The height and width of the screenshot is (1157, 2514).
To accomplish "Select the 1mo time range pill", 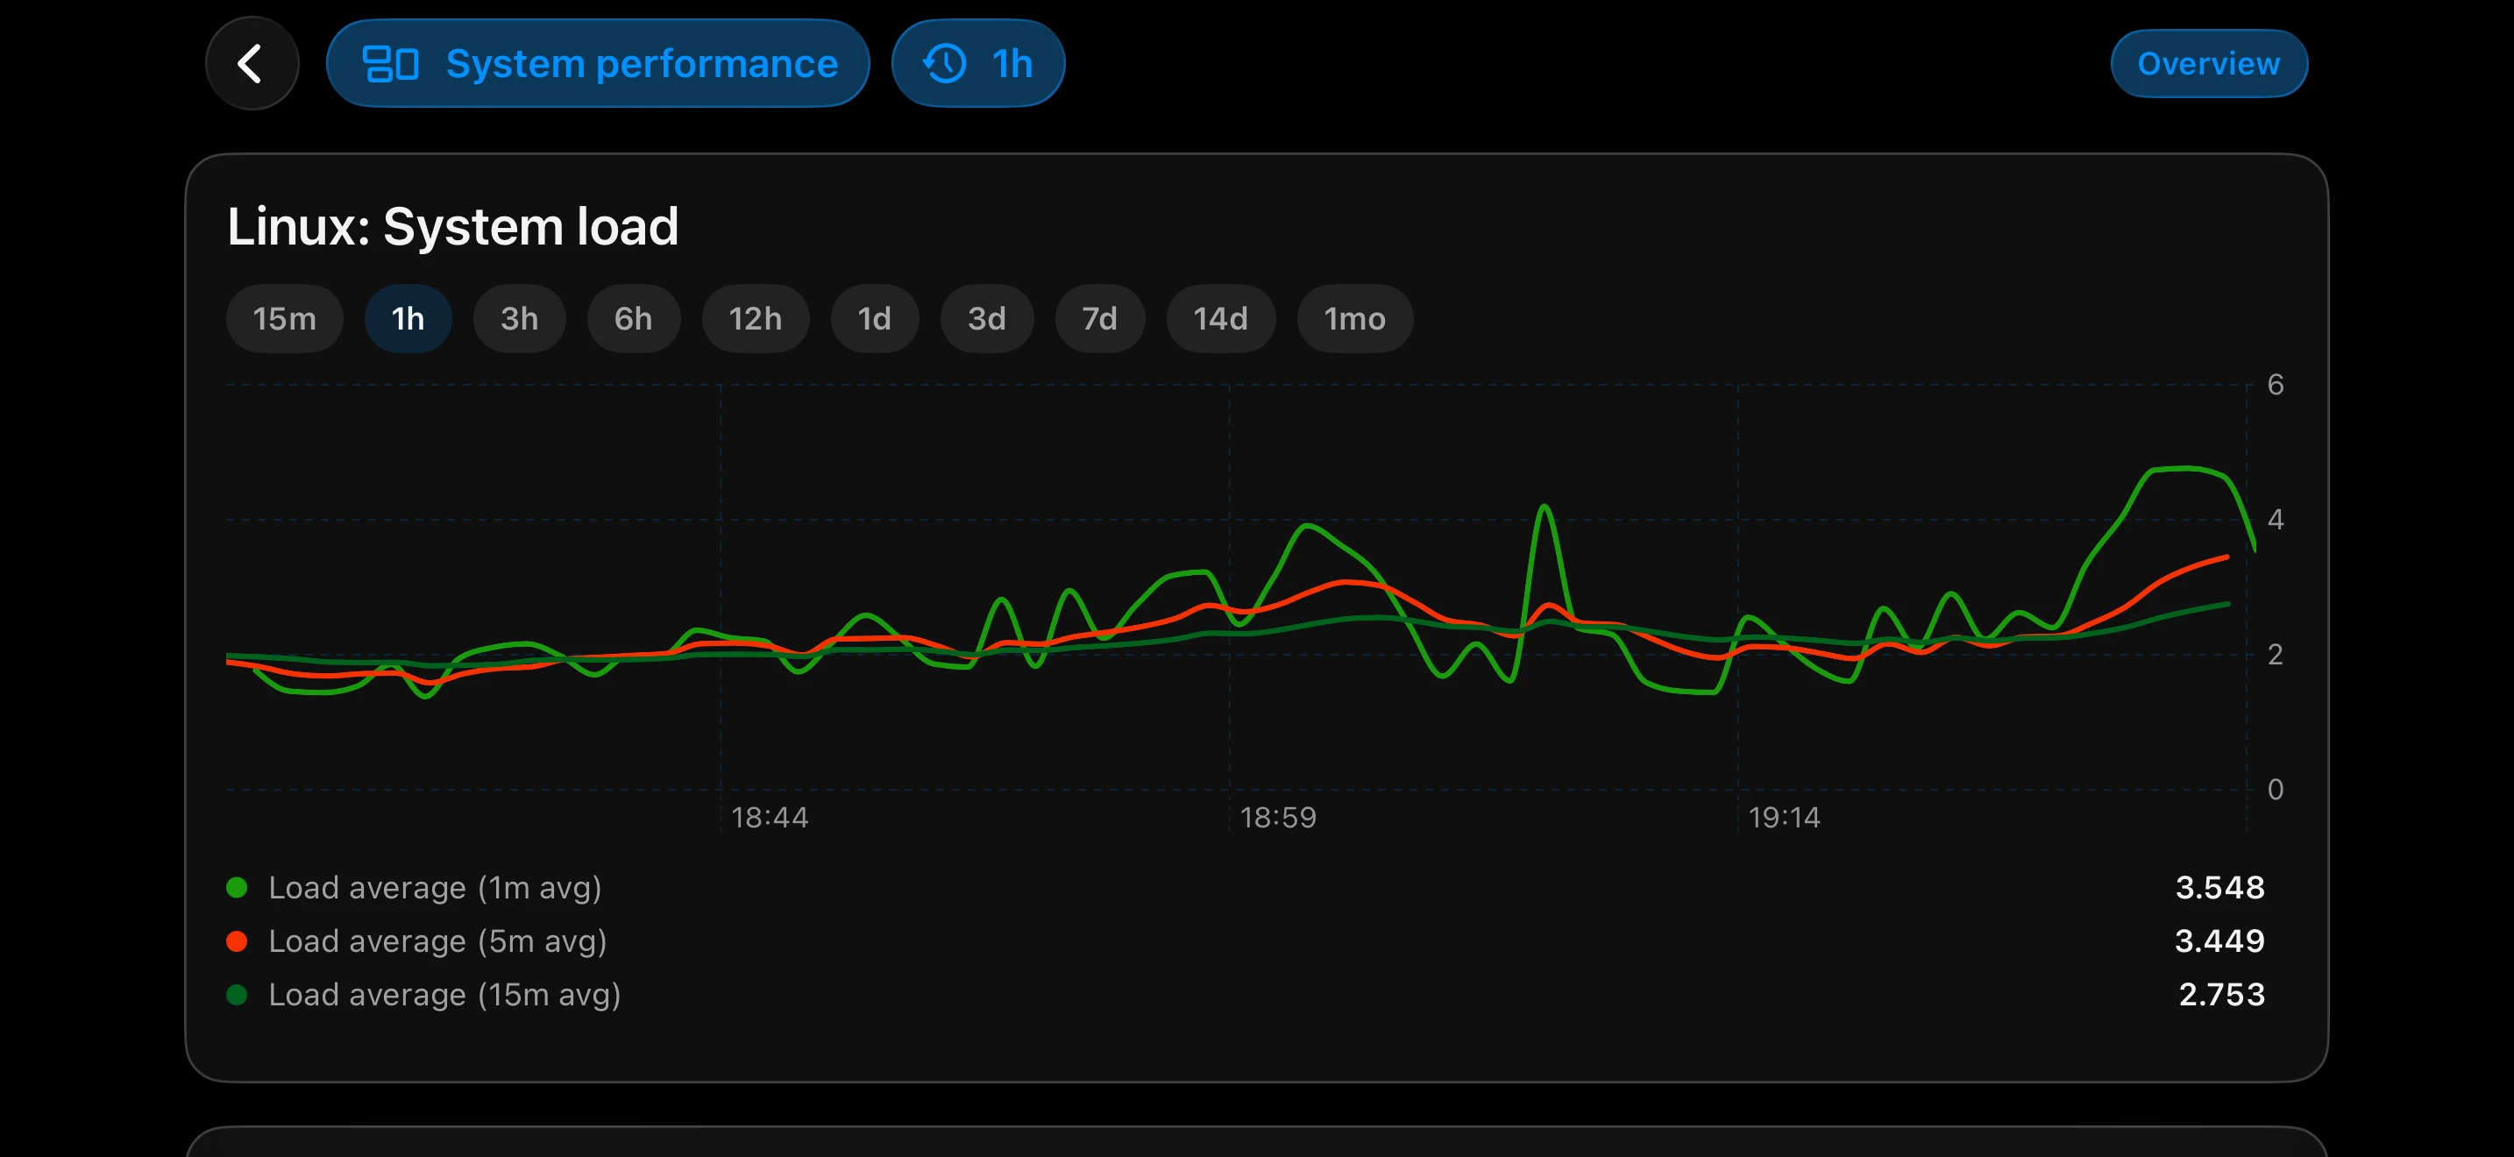I will coord(1353,318).
